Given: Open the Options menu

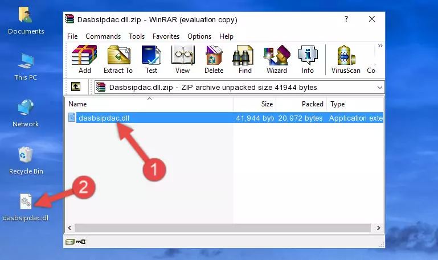Looking at the screenshot, I should (199, 36).
